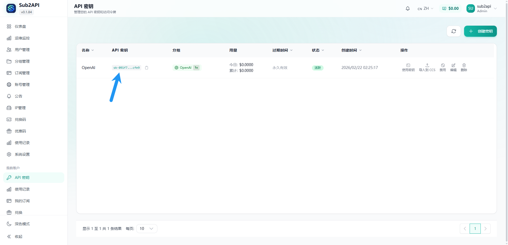Sort by status (状态) column header

(318, 50)
